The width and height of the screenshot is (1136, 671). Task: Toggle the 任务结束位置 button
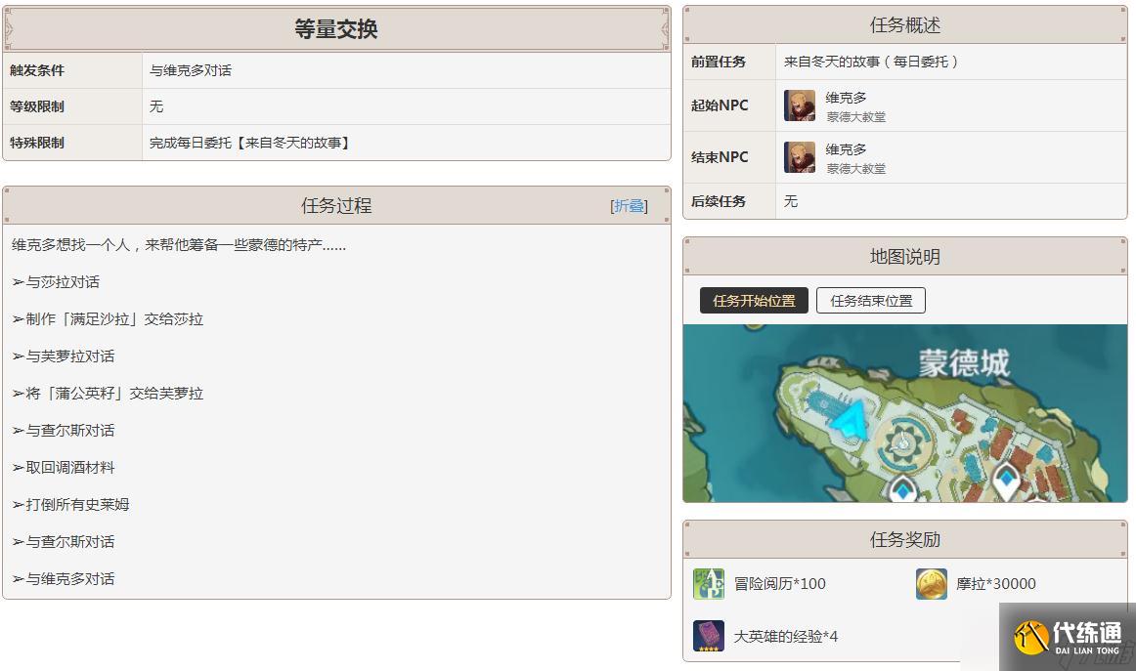coord(870,301)
